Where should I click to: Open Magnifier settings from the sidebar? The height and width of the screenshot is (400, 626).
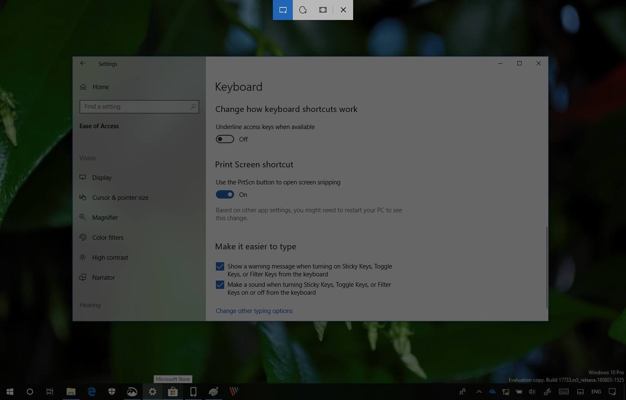[105, 217]
